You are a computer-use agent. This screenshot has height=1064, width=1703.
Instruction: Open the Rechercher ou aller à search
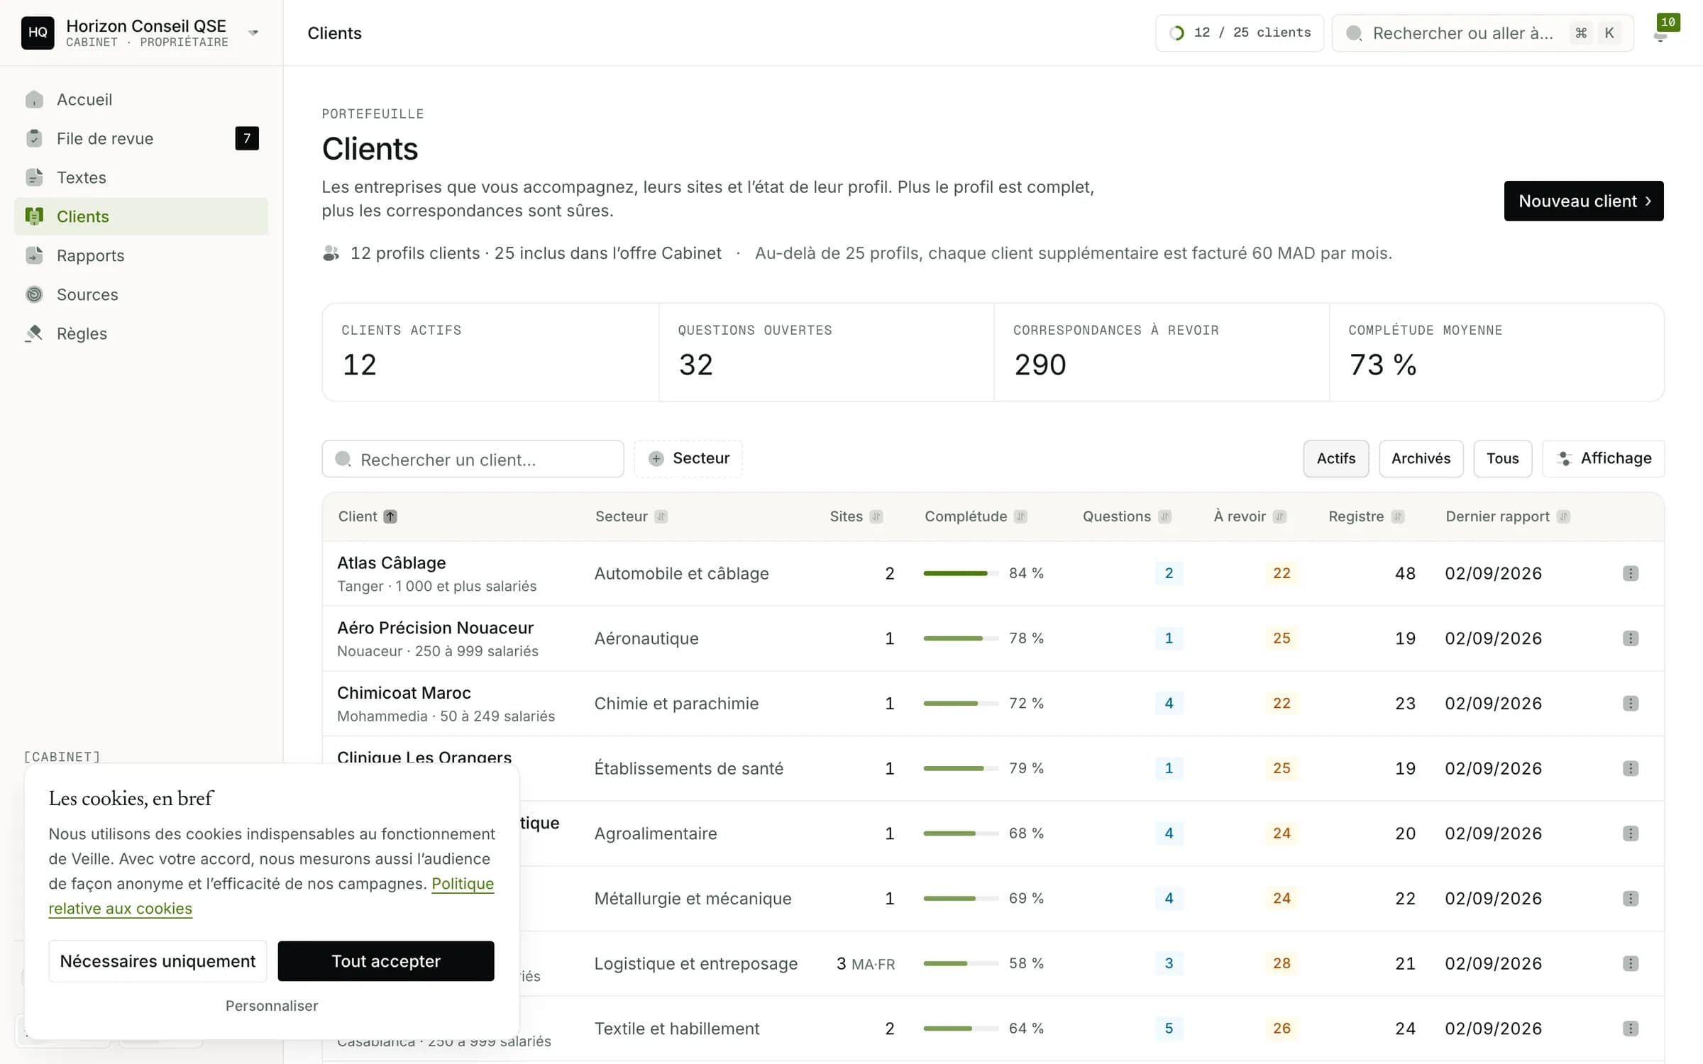1483,33
